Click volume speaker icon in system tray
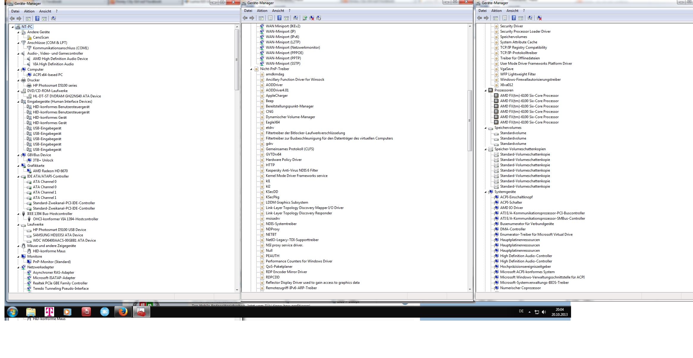Viewport: 693px width, 358px height. click(x=544, y=312)
